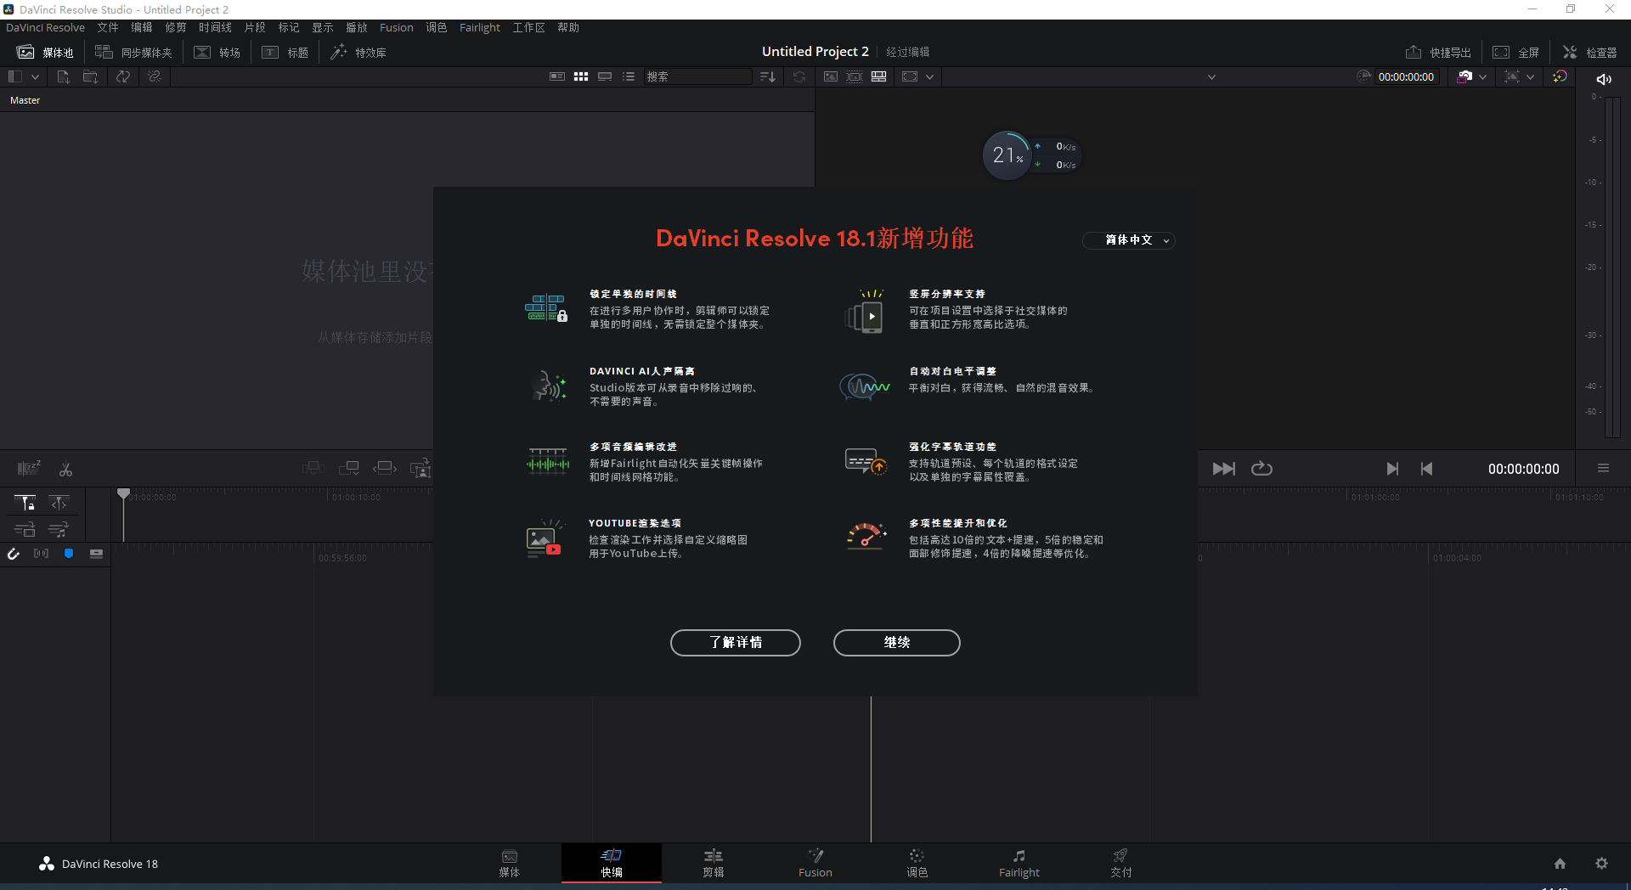Click the 继续 continue button
This screenshot has height=890, width=1631.
(897, 643)
